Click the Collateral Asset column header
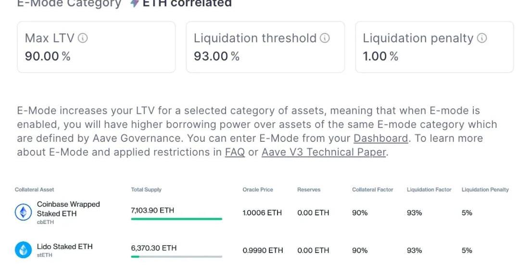The image size is (530, 274). [35, 189]
